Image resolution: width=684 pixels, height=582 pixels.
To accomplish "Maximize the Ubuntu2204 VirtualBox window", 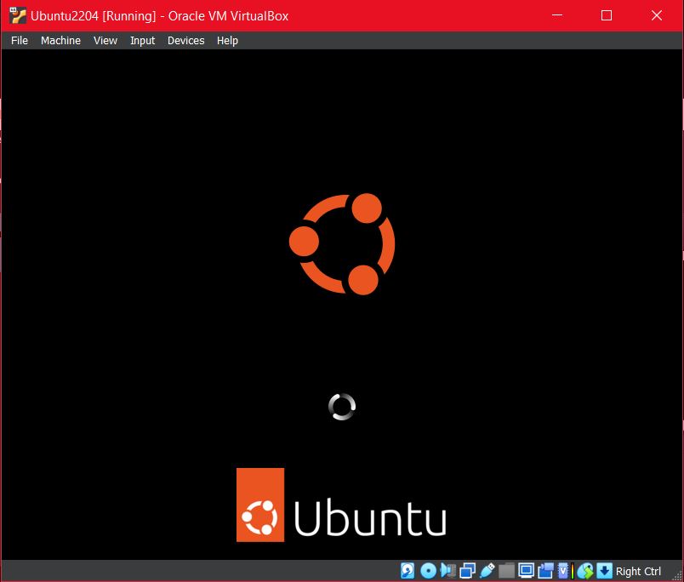I will pyautogui.click(x=607, y=15).
